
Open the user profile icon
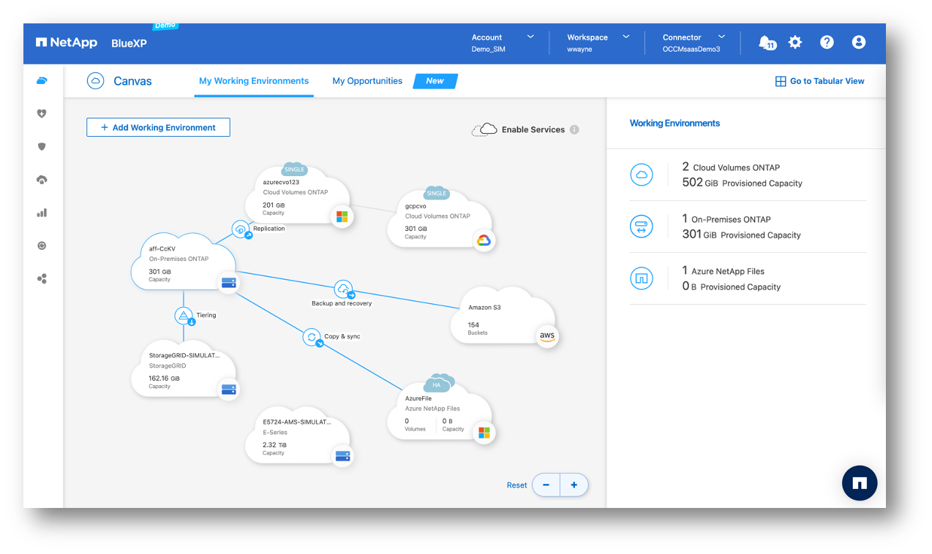pos(859,42)
